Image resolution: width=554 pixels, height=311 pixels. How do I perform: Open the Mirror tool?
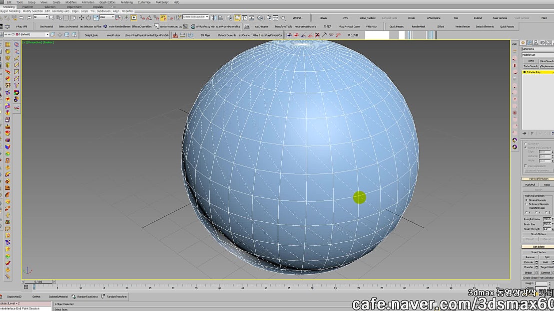213,17
